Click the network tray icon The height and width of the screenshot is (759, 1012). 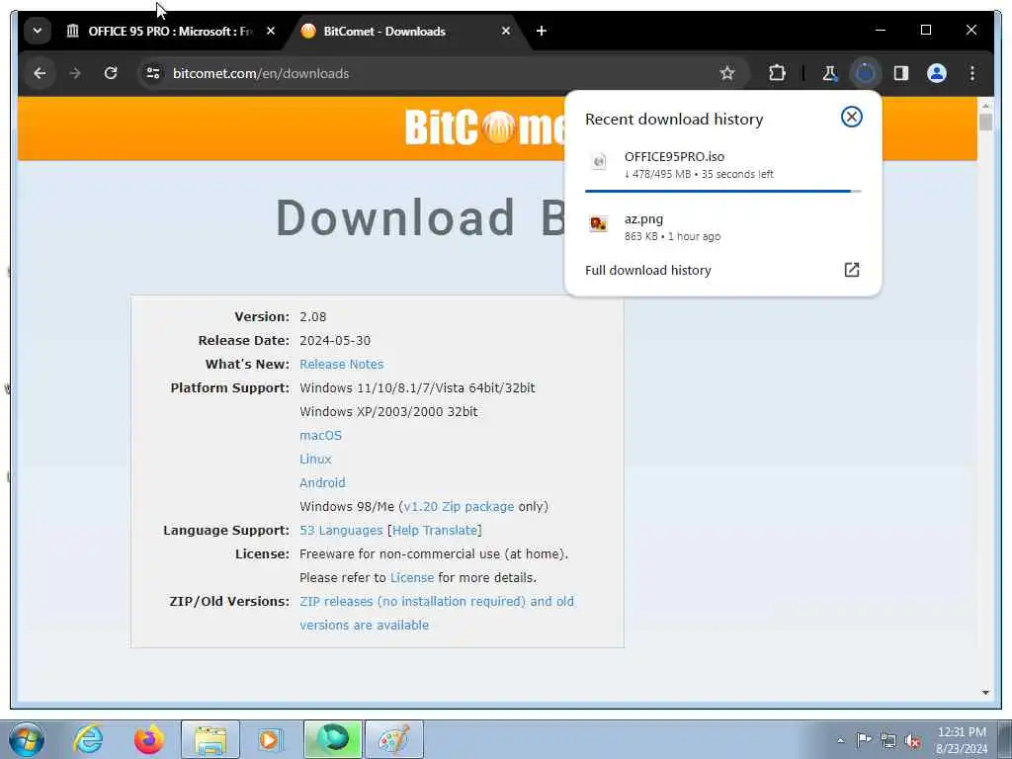tap(888, 740)
